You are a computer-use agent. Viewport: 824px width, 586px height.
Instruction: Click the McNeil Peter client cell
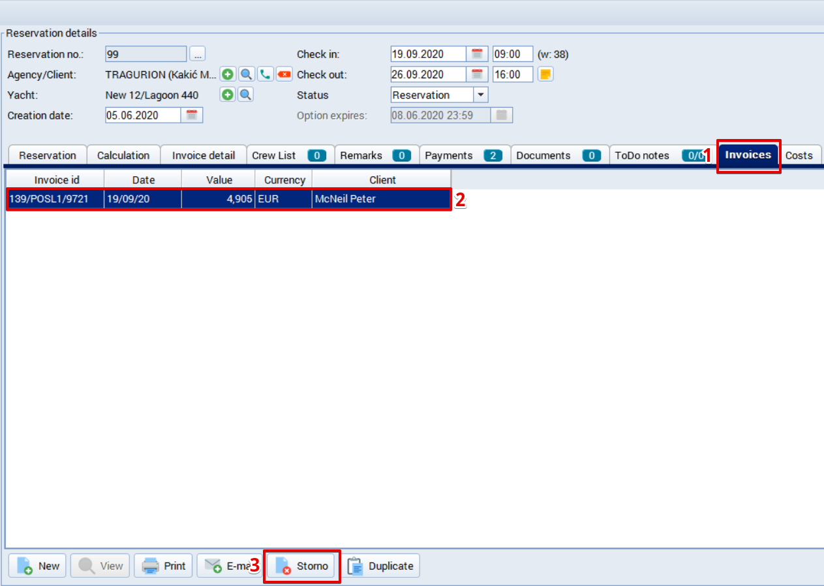point(382,199)
